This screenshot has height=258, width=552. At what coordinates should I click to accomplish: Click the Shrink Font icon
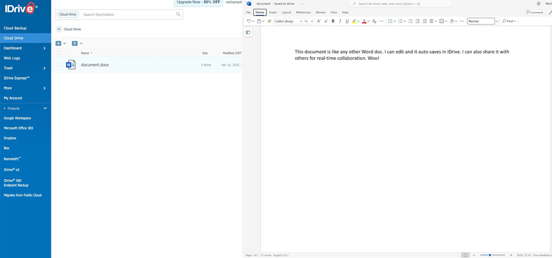(x=326, y=21)
